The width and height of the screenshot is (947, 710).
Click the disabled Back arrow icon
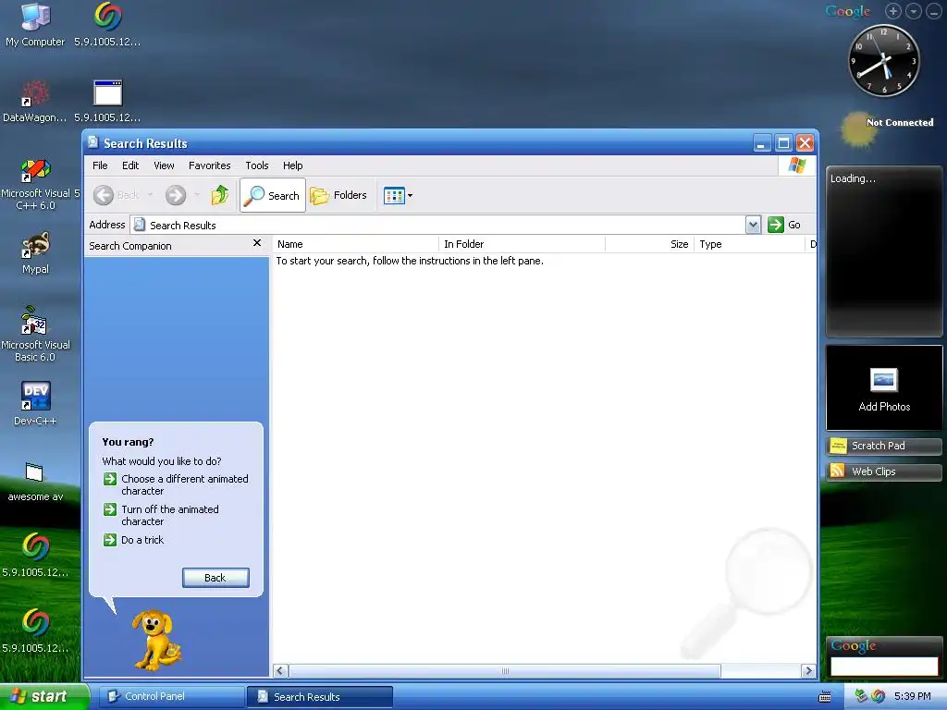coord(104,195)
